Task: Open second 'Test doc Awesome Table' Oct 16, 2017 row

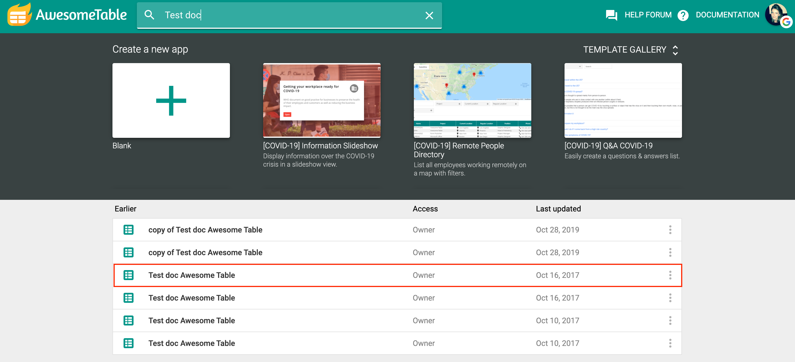Action: (397, 298)
